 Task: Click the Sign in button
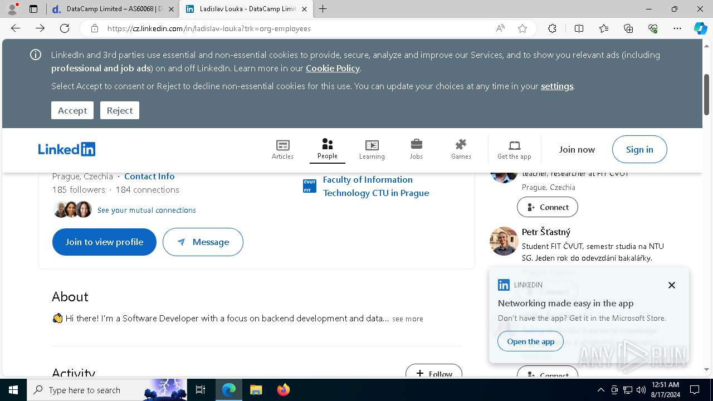click(639, 149)
